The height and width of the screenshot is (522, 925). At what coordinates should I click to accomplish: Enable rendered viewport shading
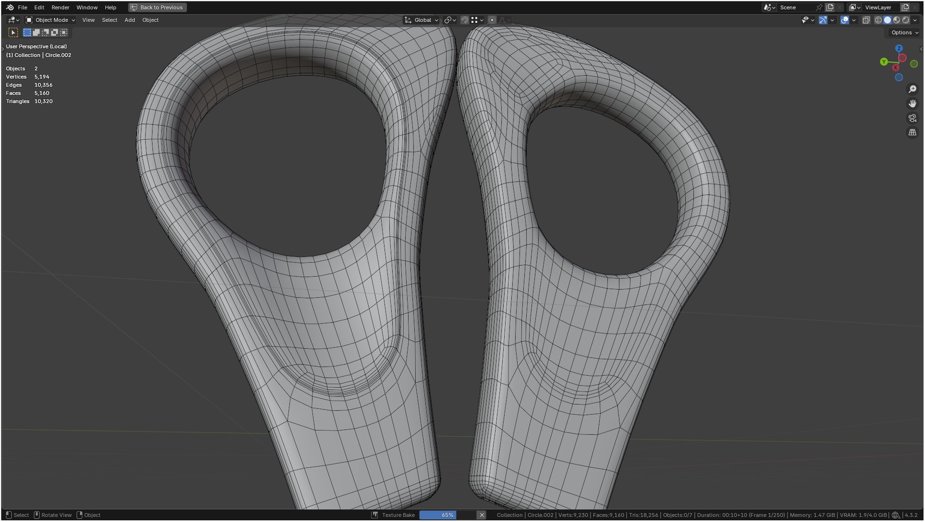pos(906,20)
